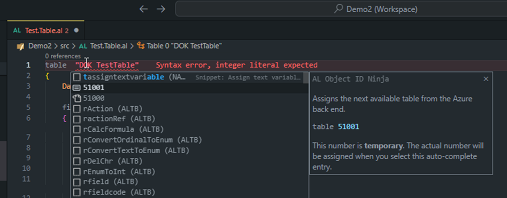The width and height of the screenshot is (507, 198).
Task: Choose suggestion 51000 from the list
Action: [189, 98]
